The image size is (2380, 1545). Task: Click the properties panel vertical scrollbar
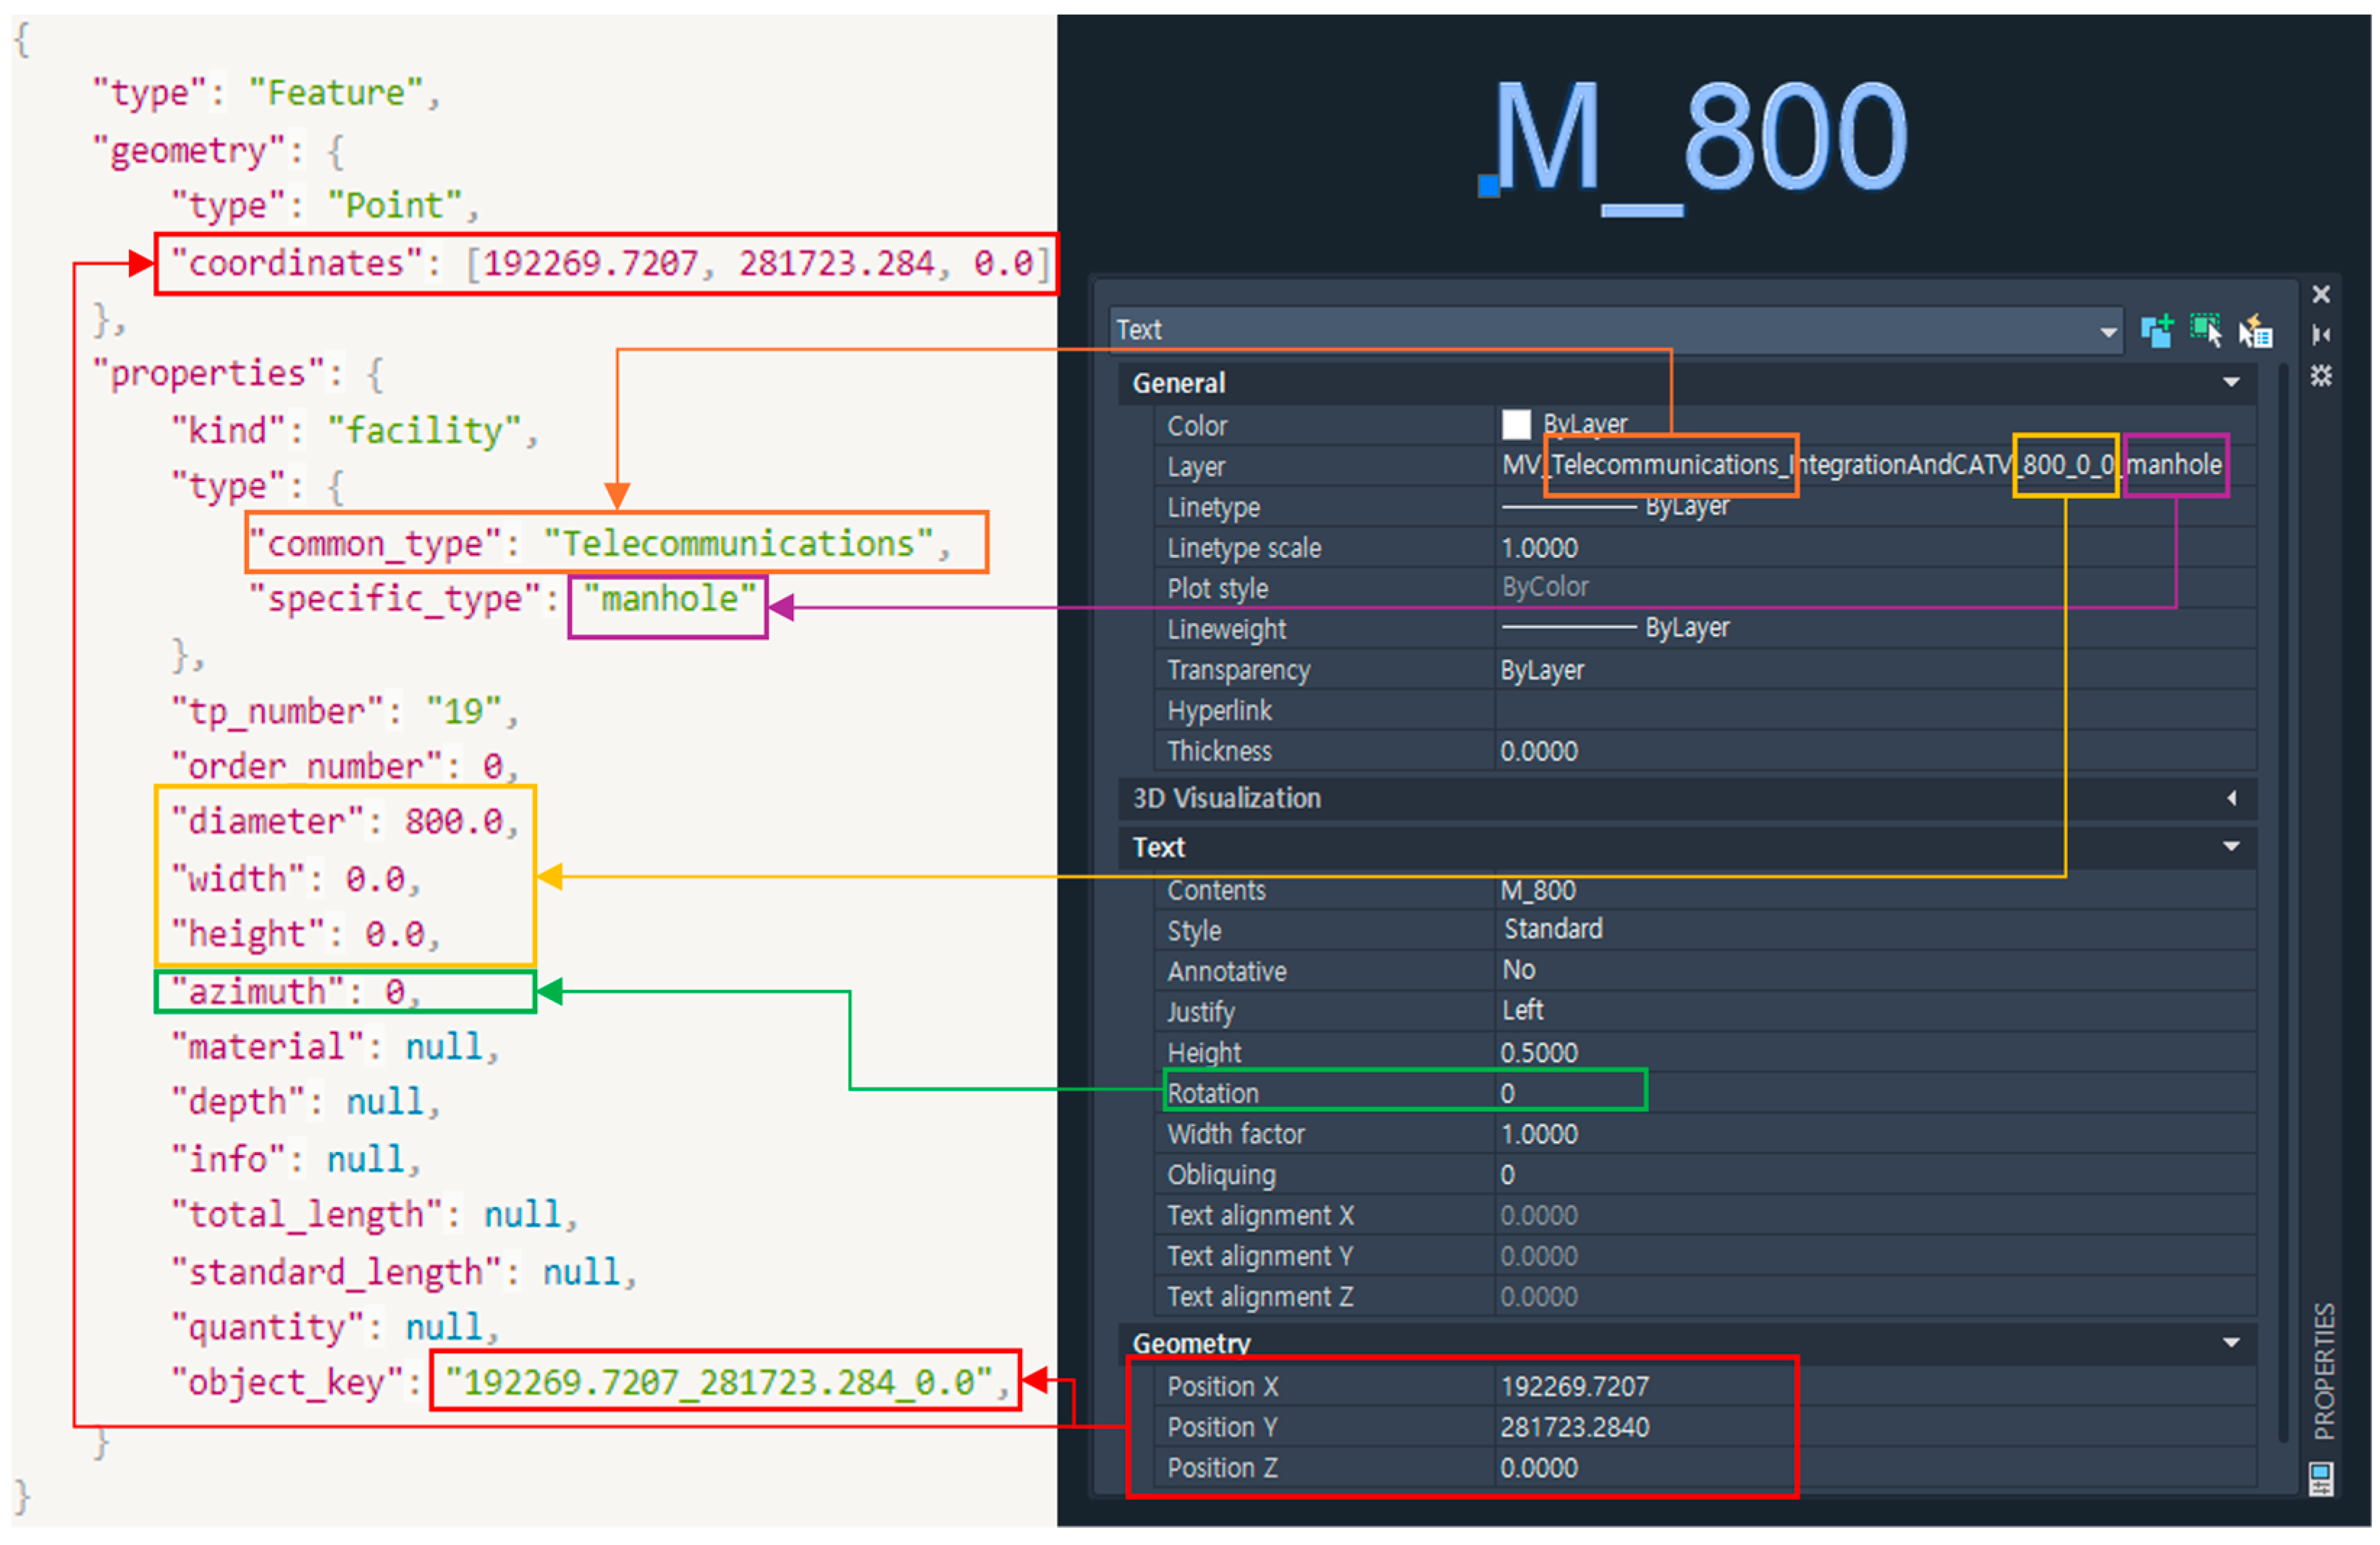pos(2283,900)
